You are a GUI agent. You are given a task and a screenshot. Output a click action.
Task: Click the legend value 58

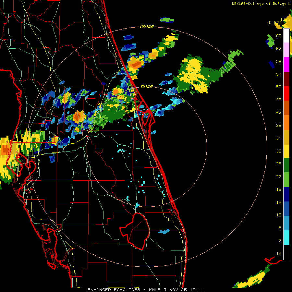[x=279, y=61]
